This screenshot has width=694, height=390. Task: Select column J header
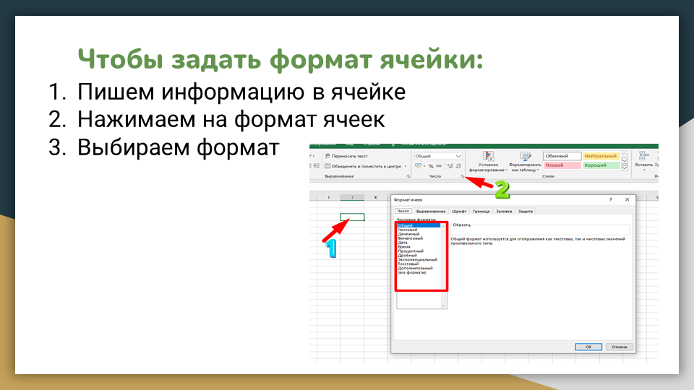click(352, 197)
